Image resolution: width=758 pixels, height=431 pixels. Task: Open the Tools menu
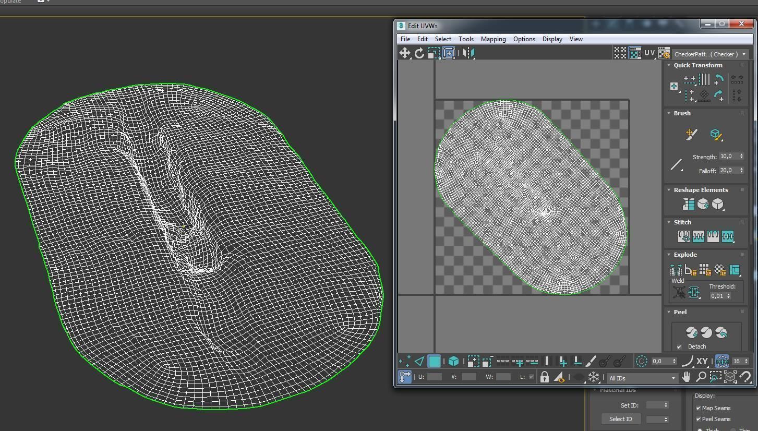pyautogui.click(x=466, y=39)
